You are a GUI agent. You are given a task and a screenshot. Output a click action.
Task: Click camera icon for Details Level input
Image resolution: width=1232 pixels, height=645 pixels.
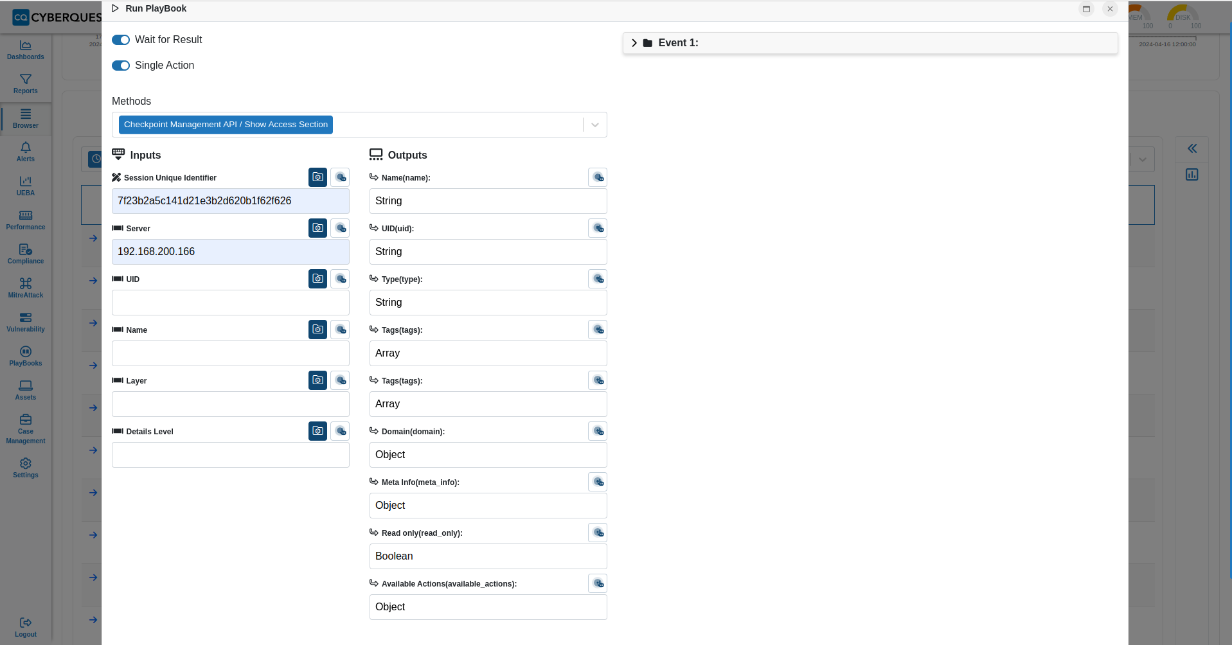[x=317, y=431]
